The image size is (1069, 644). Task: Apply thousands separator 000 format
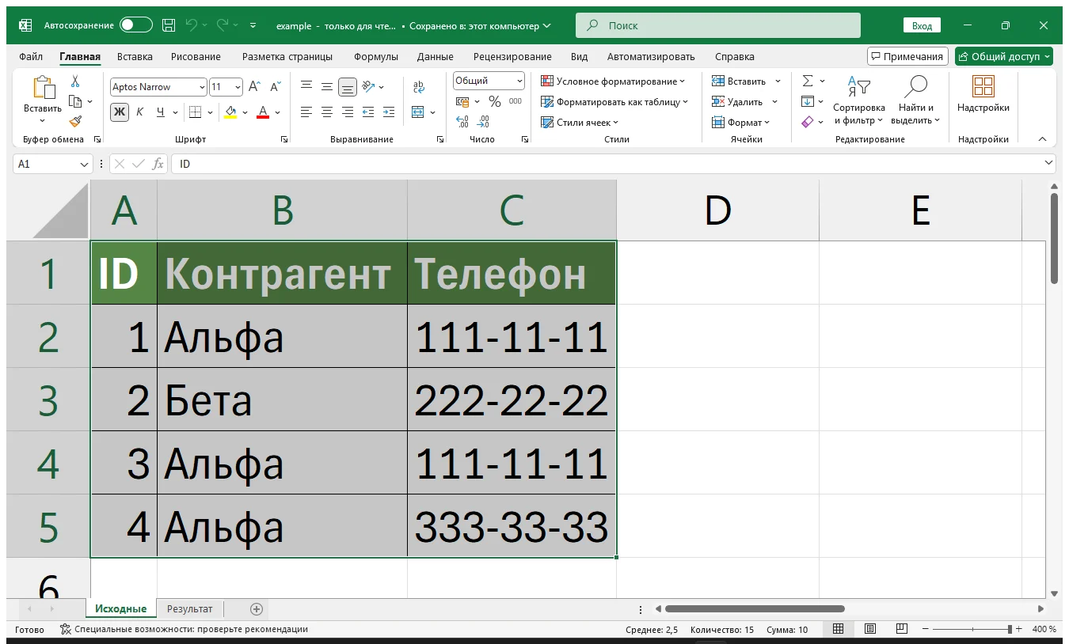[x=515, y=101]
